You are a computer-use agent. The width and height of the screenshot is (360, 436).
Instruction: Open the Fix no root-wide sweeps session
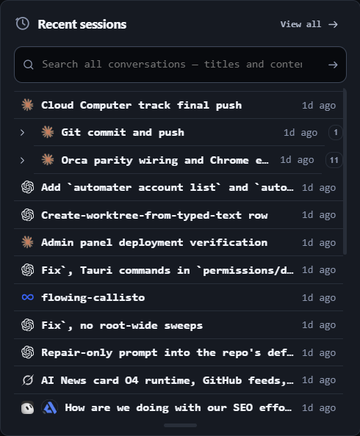click(179, 325)
